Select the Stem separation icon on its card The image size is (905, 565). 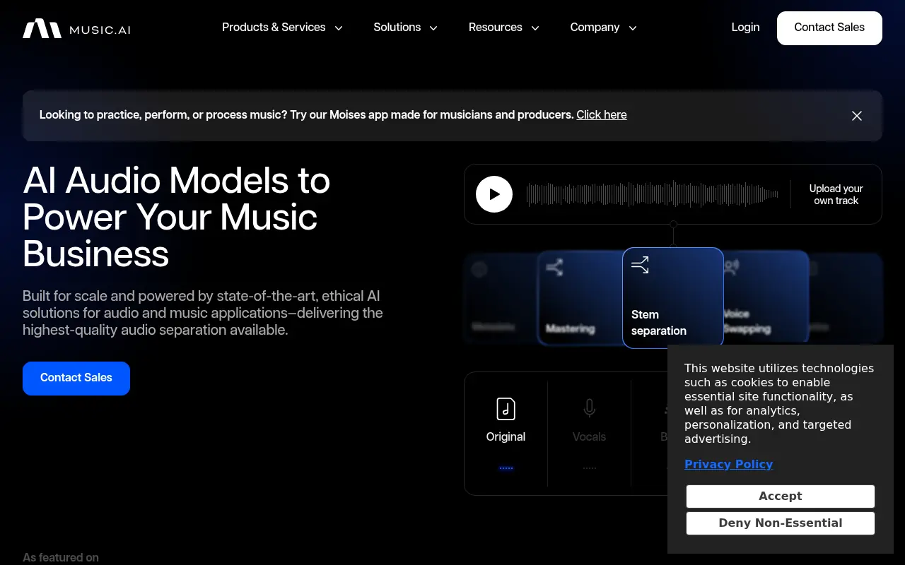pos(640,265)
